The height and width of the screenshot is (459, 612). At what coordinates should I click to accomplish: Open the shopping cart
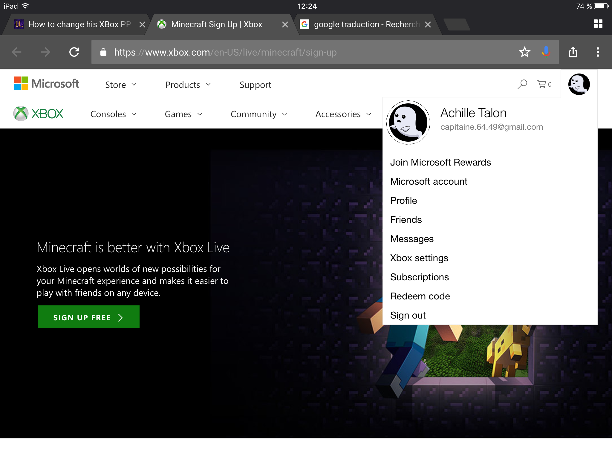point(544,84)
